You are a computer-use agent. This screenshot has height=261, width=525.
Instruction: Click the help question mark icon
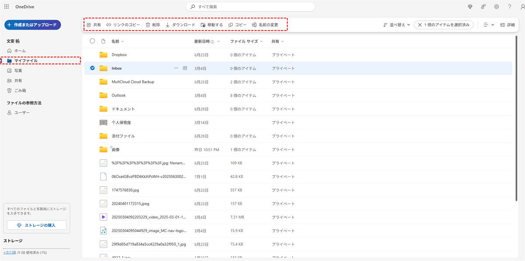[510, 7]
